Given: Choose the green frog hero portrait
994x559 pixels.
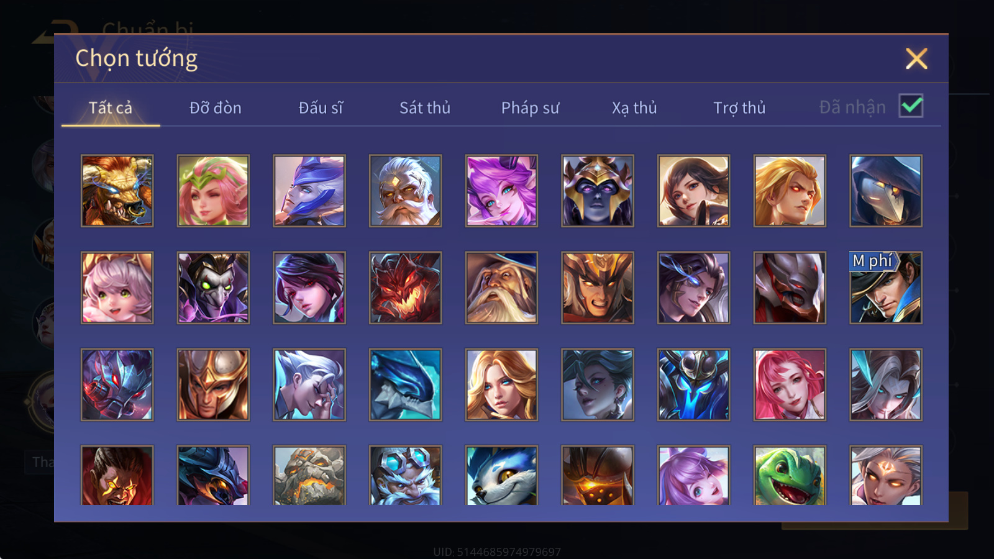Looking at the screenshot, I should coord(790,475).
